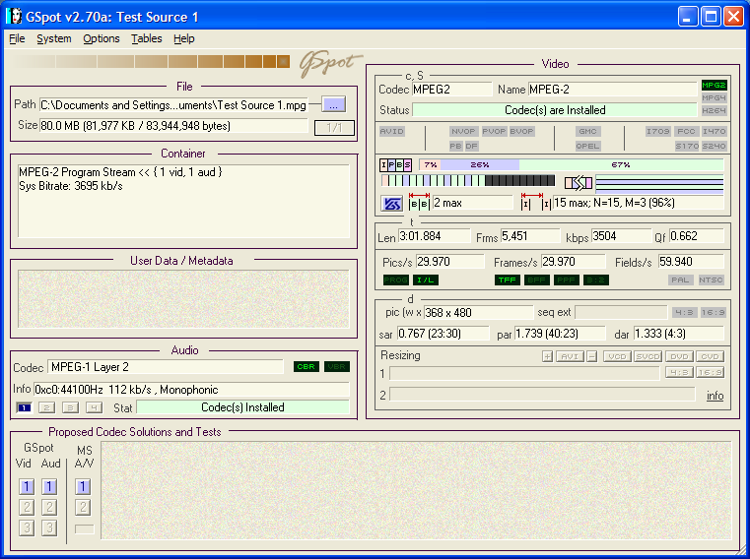Click the Resizing row 1 field

(524, 373)
